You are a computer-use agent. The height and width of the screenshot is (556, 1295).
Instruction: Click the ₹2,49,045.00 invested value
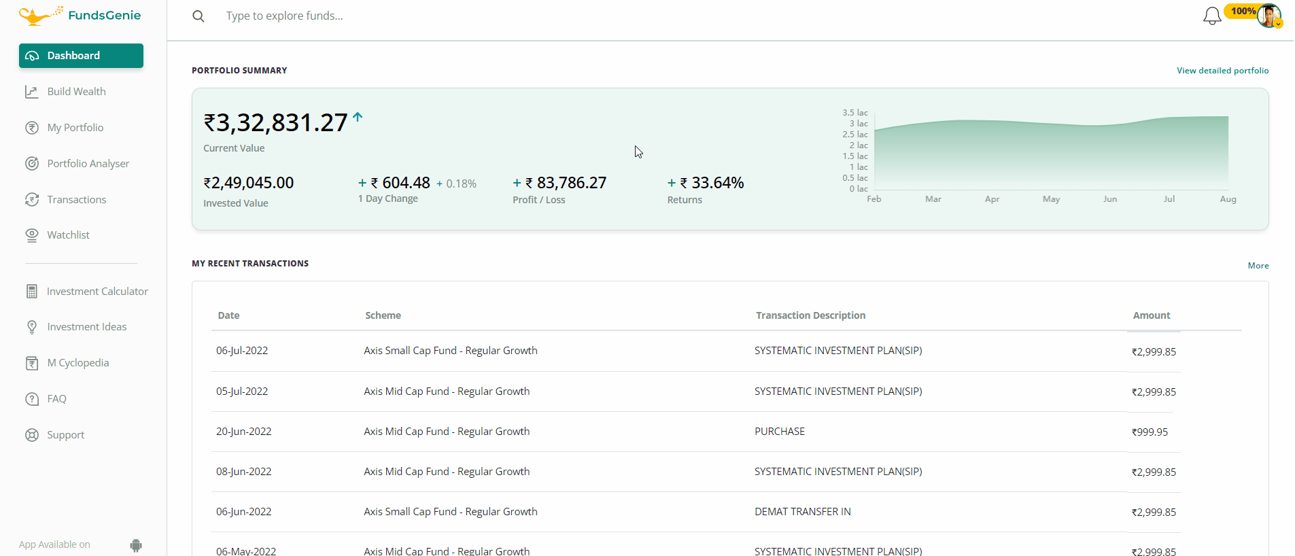[x=249, y=183]
